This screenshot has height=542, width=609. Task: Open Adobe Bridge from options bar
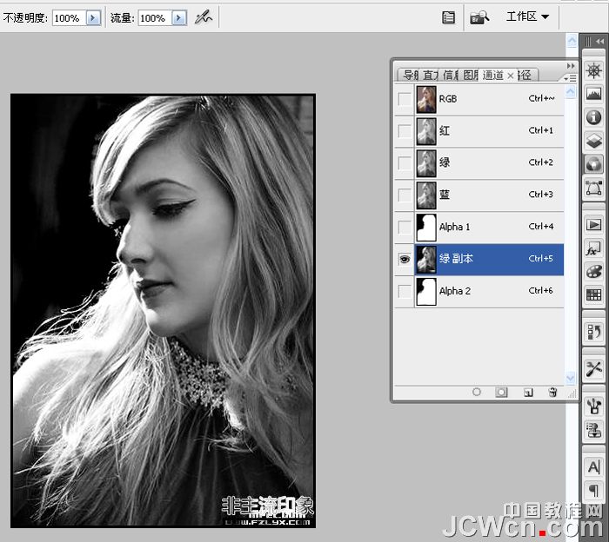tap(479, 17)
